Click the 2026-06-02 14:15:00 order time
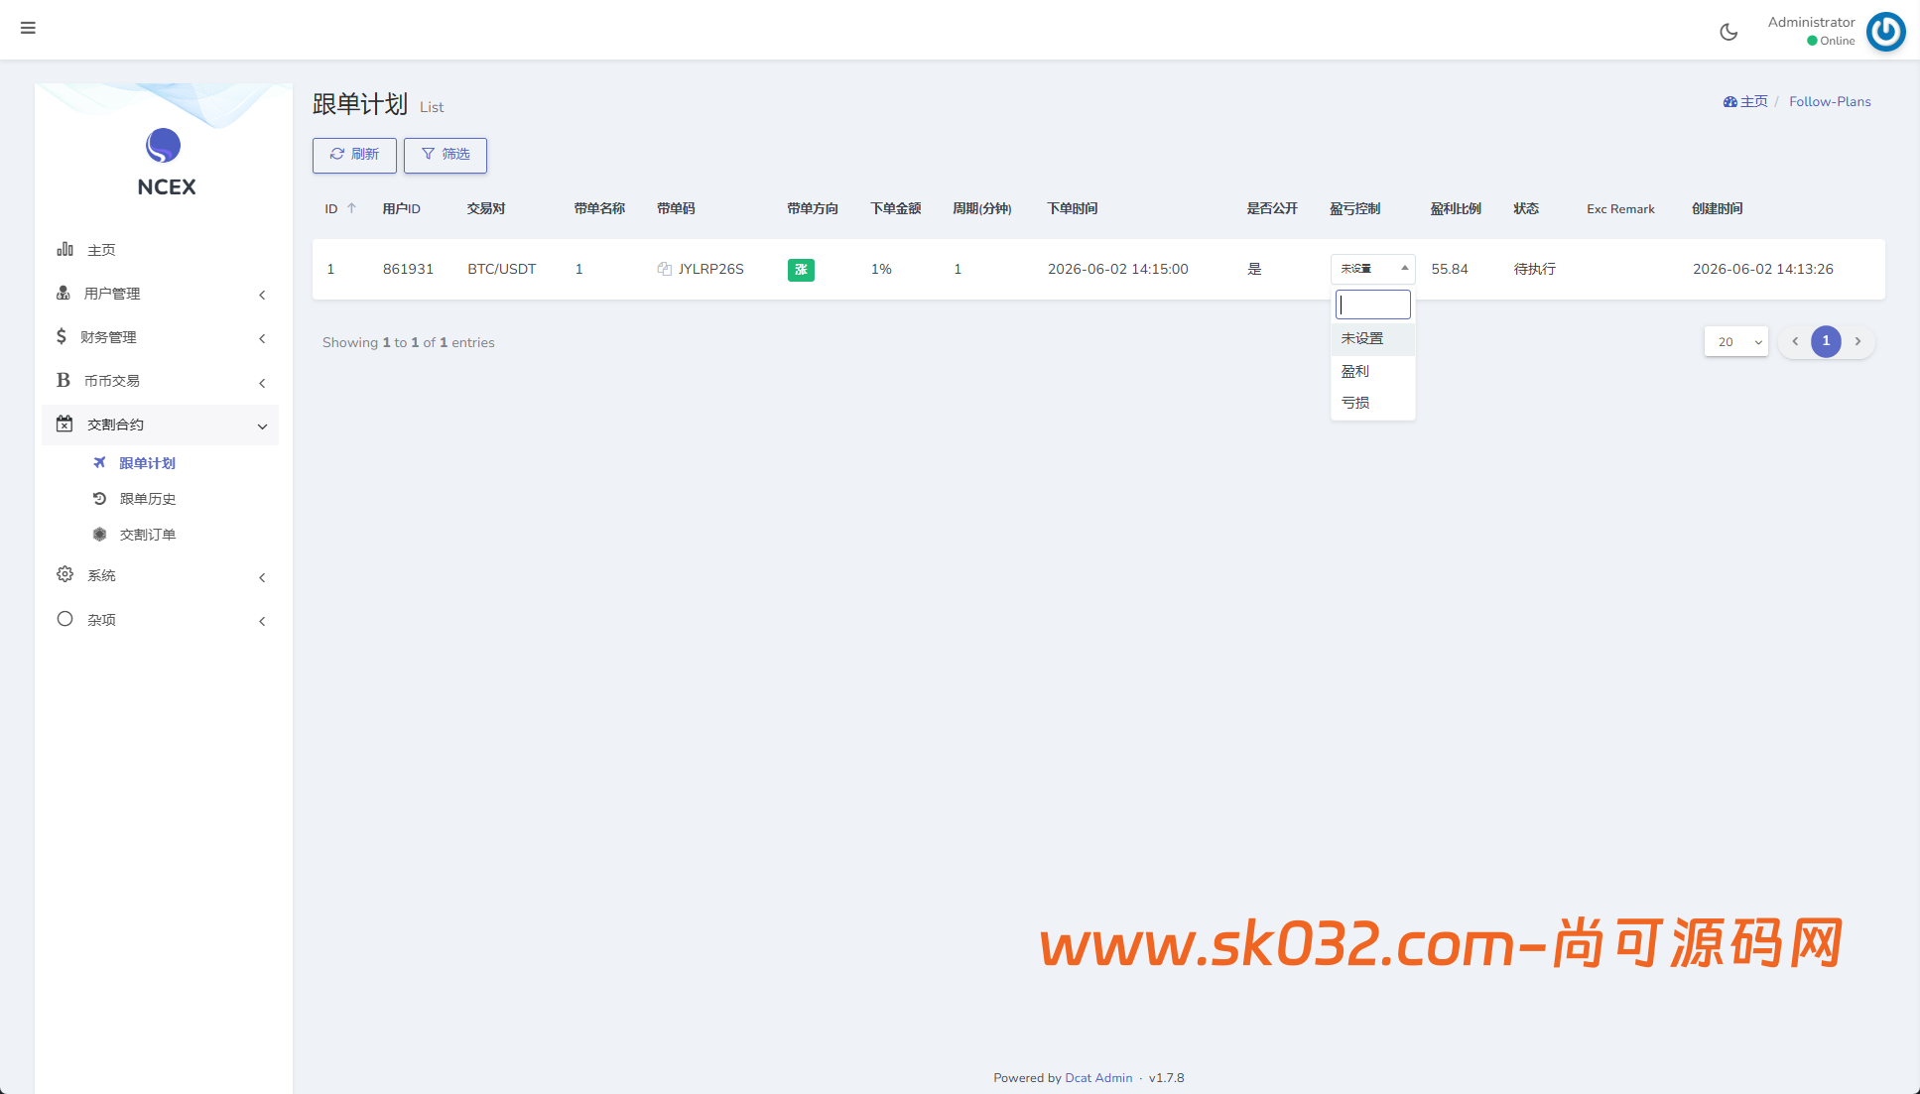 1117,269
